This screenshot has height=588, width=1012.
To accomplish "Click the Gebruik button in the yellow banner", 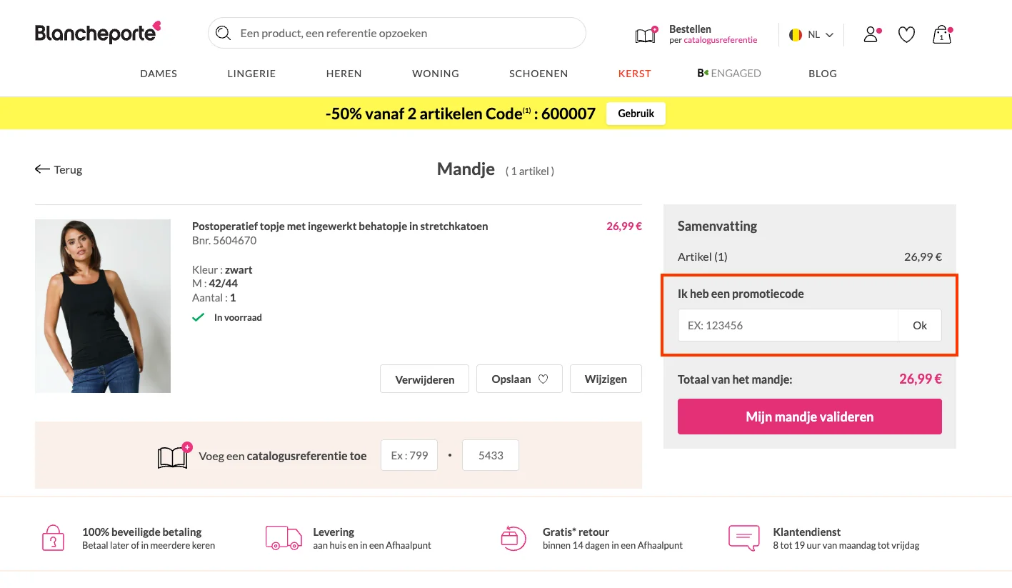I will 635,113.
